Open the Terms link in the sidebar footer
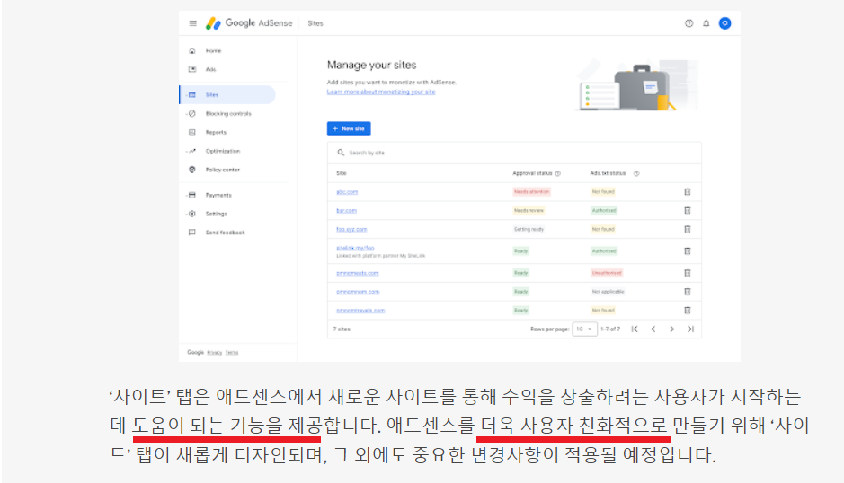The image size is (844, 483). (232, 353)
